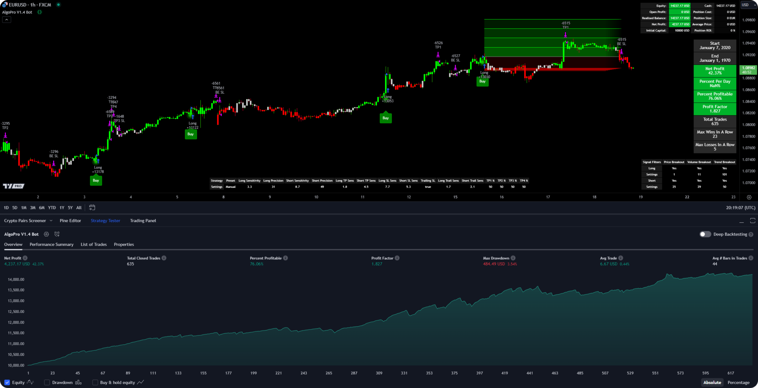Viewport: 758px width, 388px height.
Task: Click Net Profit info icon
Action: (x=25, y=258)
